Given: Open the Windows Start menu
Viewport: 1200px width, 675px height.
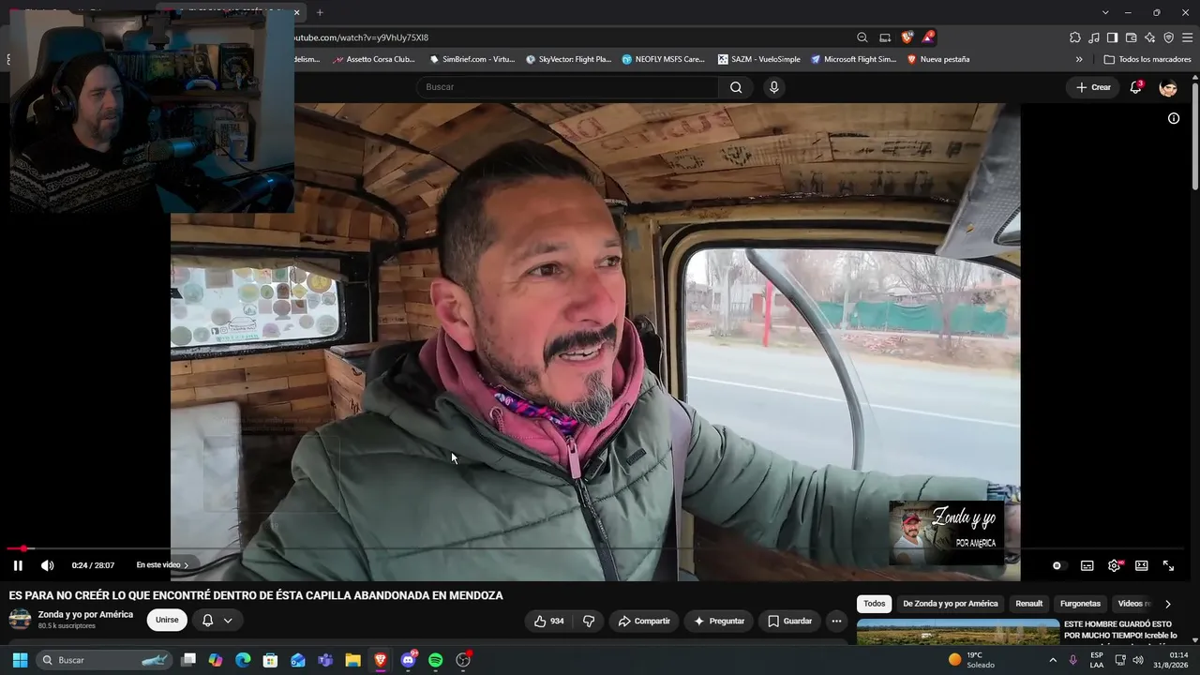Looking at the screenshot, I should [x=20, y=660].
